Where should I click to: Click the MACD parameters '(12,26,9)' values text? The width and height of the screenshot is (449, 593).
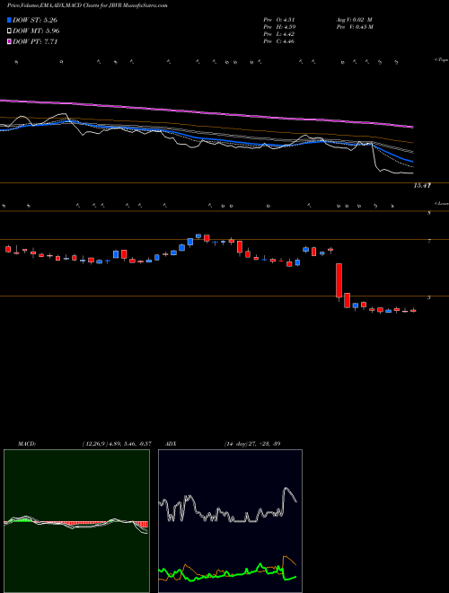[117, 444]
